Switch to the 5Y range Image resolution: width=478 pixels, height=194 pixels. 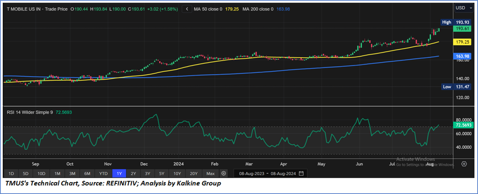[162, 173]
